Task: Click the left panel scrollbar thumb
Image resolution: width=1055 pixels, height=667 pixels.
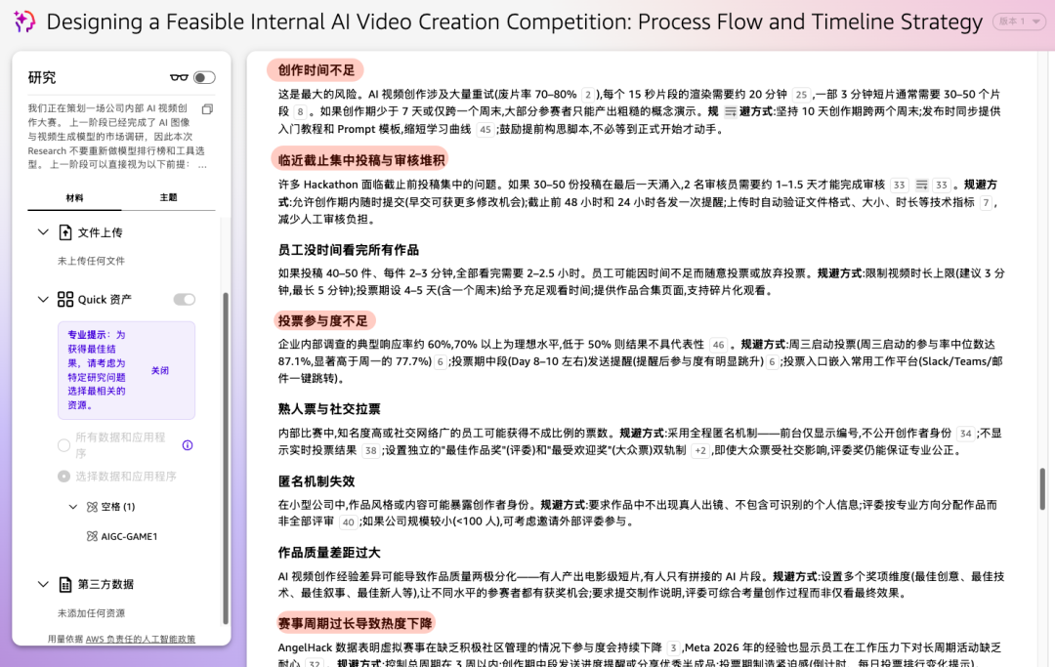Action: [x=226, y=459]
